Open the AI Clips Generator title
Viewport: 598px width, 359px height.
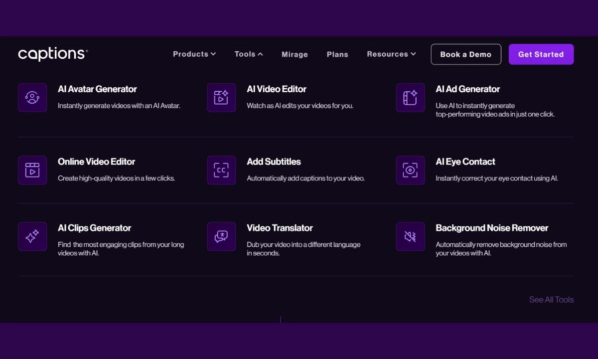95,228
